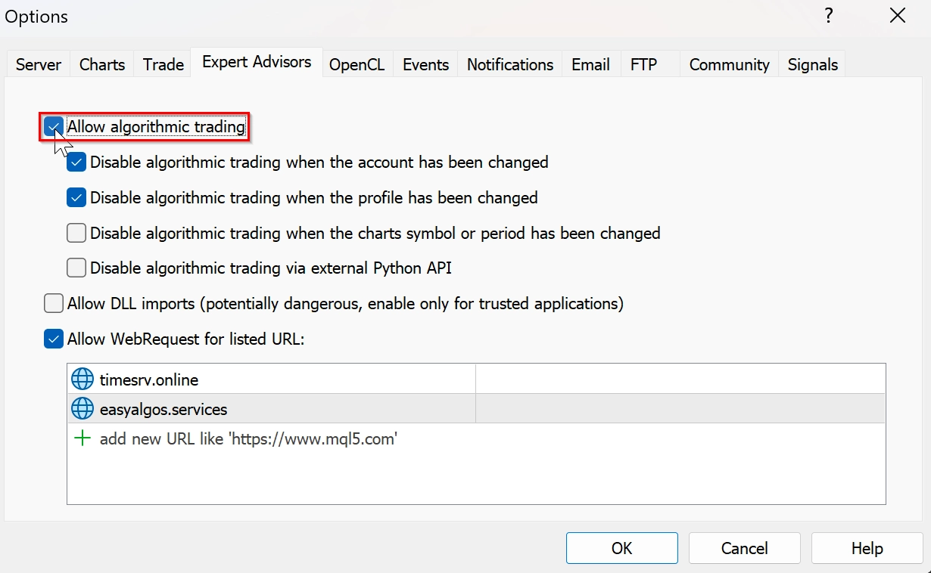Click the green plus add URL icon
The image size is (931, 573).
coord(82,438)
